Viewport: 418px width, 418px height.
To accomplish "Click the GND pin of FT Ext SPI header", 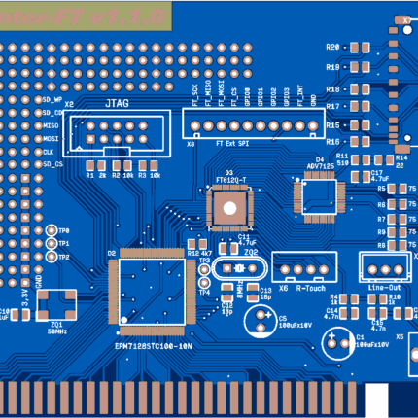I will [x=313, y=125].
